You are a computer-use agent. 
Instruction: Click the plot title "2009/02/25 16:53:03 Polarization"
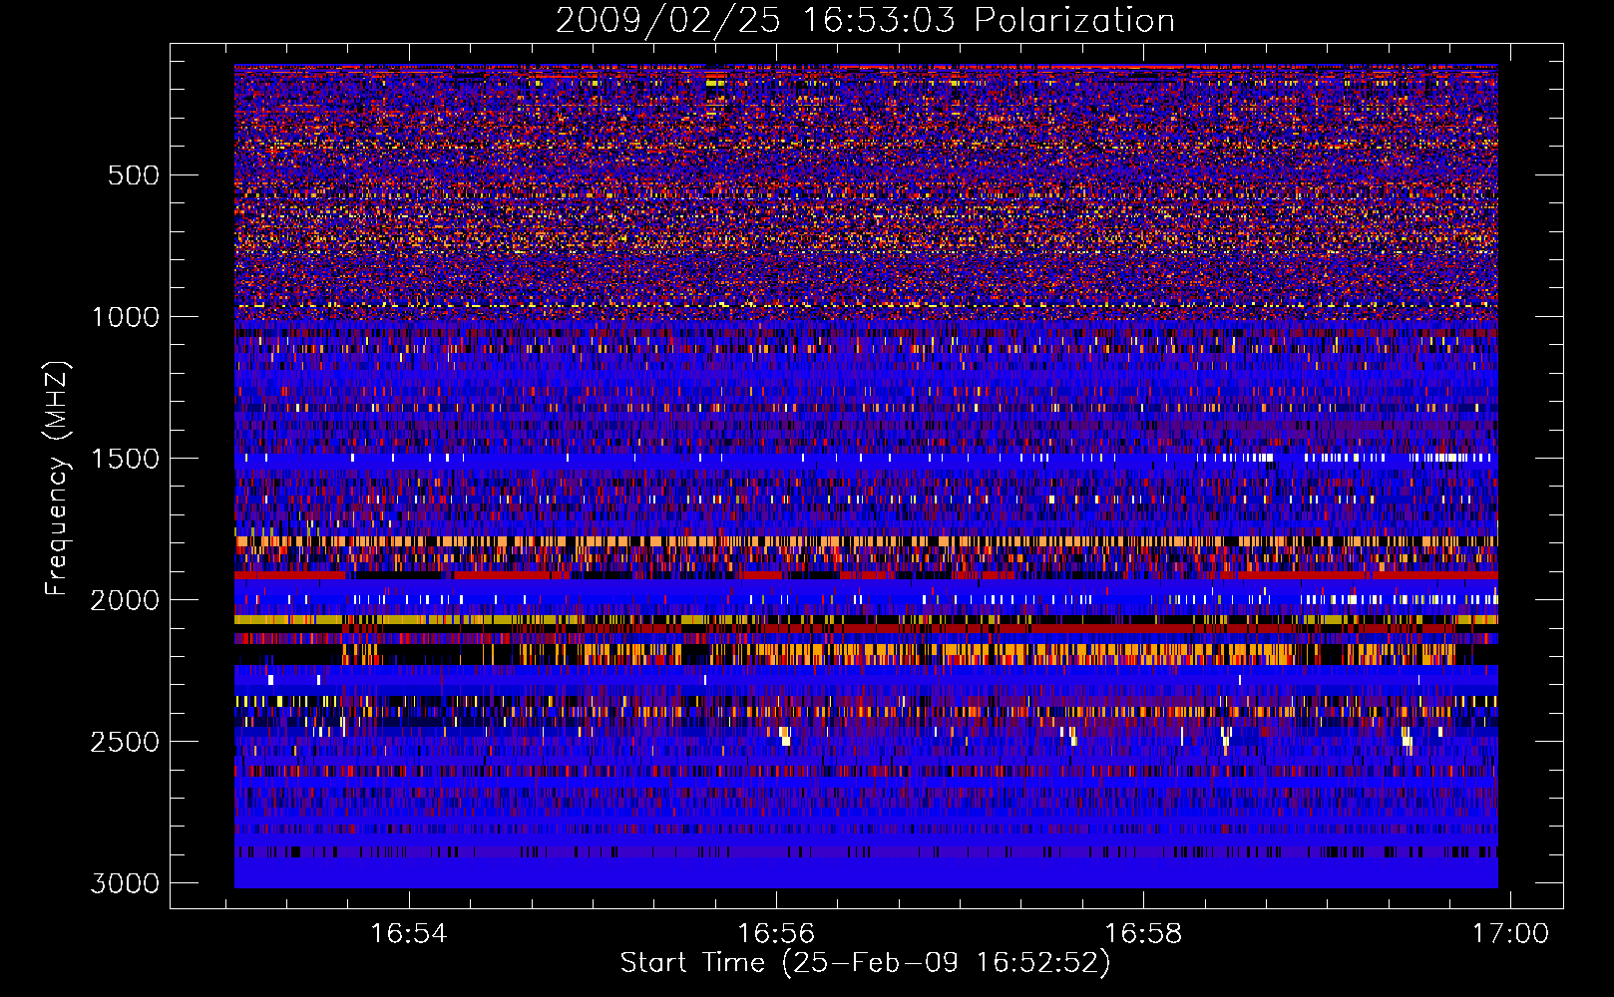point(865,21)
